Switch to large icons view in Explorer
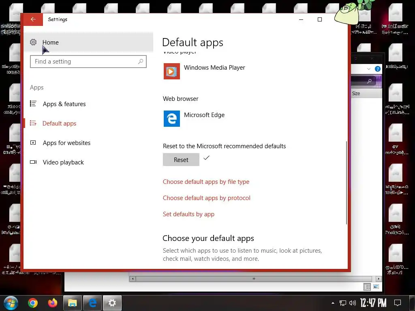The height and width of the screenshot is (311, 415). click(376, 287)
